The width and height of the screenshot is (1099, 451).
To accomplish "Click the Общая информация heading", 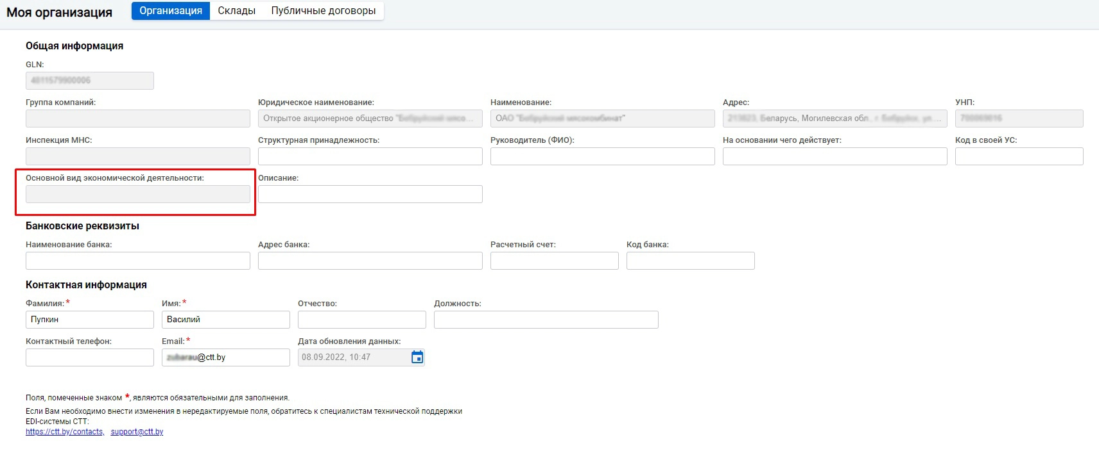I will pyautogui.click(x=74, y=46).
